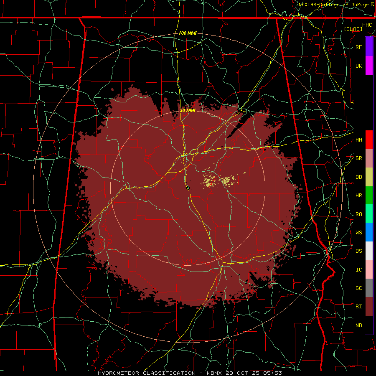Viewport: 376px width, 376px height.
Task: Click the RF legend label text
Action: coord(358,47)
